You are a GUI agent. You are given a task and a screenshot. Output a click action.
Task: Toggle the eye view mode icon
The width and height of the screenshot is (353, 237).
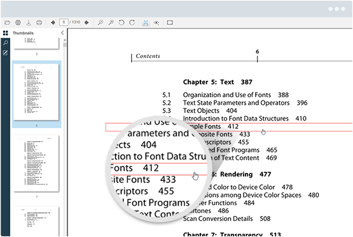click(x=156, y=22)
